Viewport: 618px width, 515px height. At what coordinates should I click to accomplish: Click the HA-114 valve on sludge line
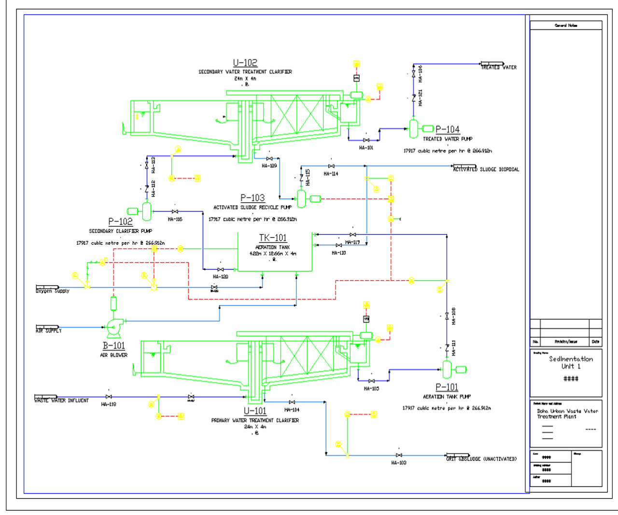(x=331, y=167)
